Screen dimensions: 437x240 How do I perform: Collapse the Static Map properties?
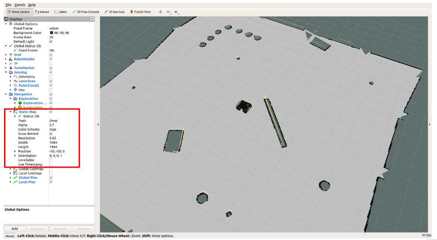pyautogui.click(x=11, y=112)
